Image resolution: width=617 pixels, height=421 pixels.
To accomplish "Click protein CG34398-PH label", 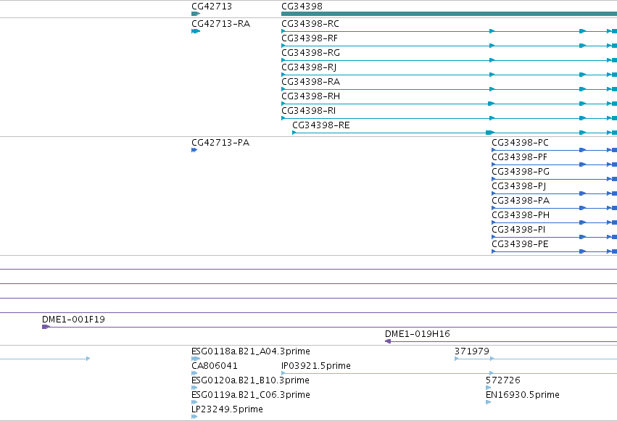I will [521, 215].
